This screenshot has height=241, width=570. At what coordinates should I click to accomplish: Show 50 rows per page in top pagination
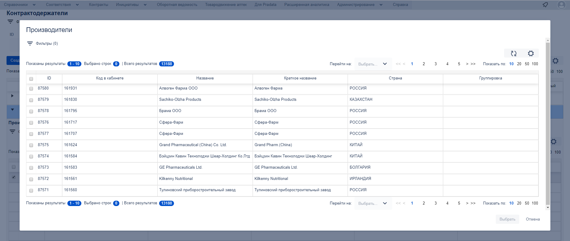527,64
